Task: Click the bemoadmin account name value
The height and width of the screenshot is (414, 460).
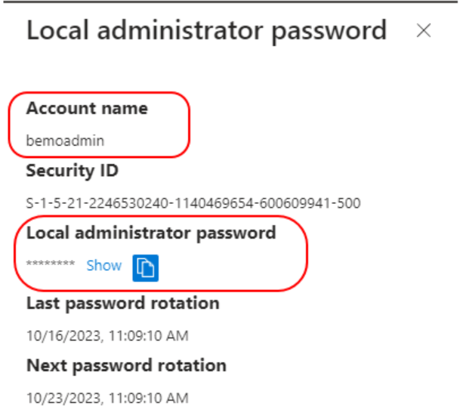Action: [65, 141]
